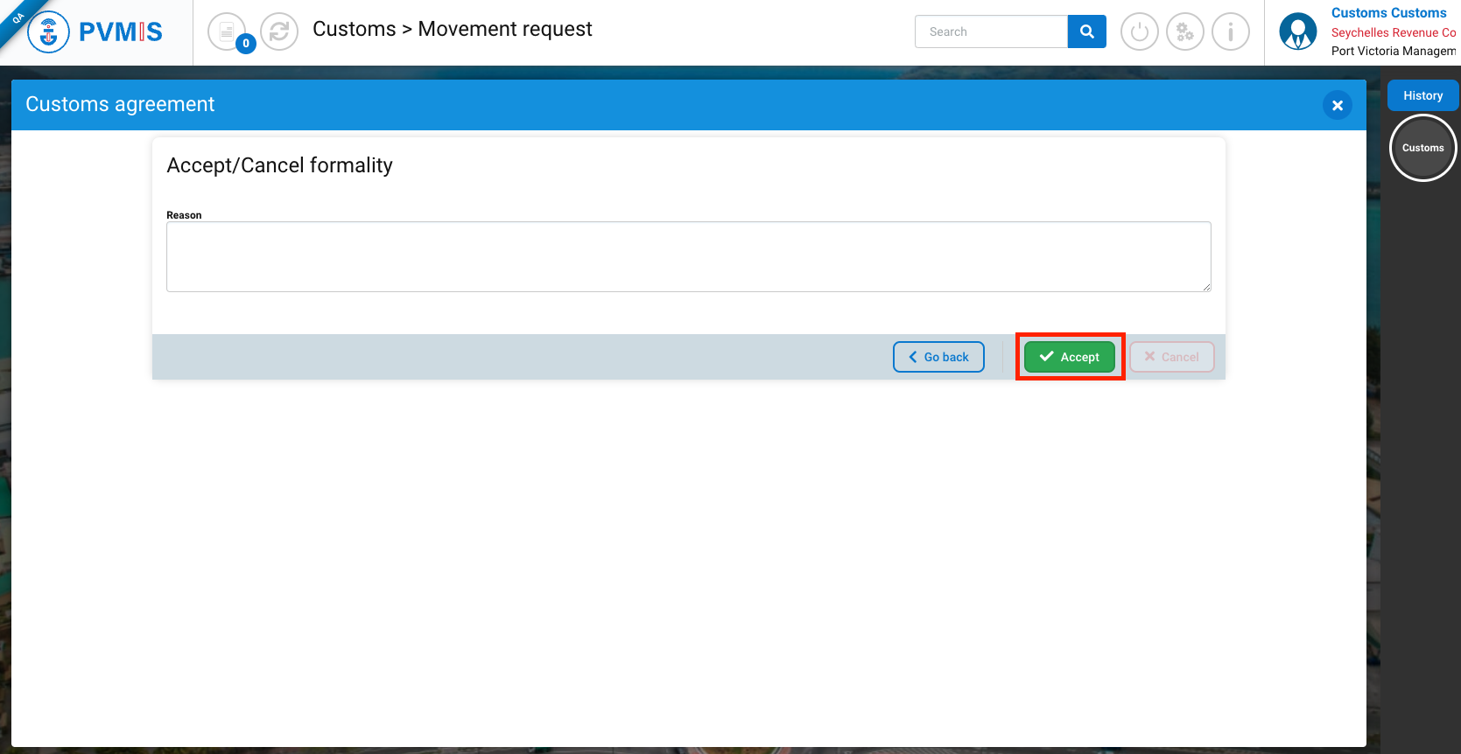Focus the Reason text area
Screen dimensions: 1461x754
point(688,256)
